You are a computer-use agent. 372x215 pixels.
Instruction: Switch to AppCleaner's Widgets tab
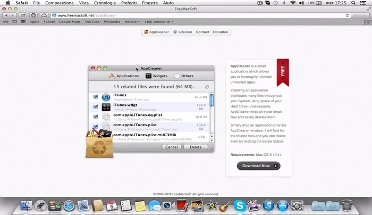click(157, 76)
